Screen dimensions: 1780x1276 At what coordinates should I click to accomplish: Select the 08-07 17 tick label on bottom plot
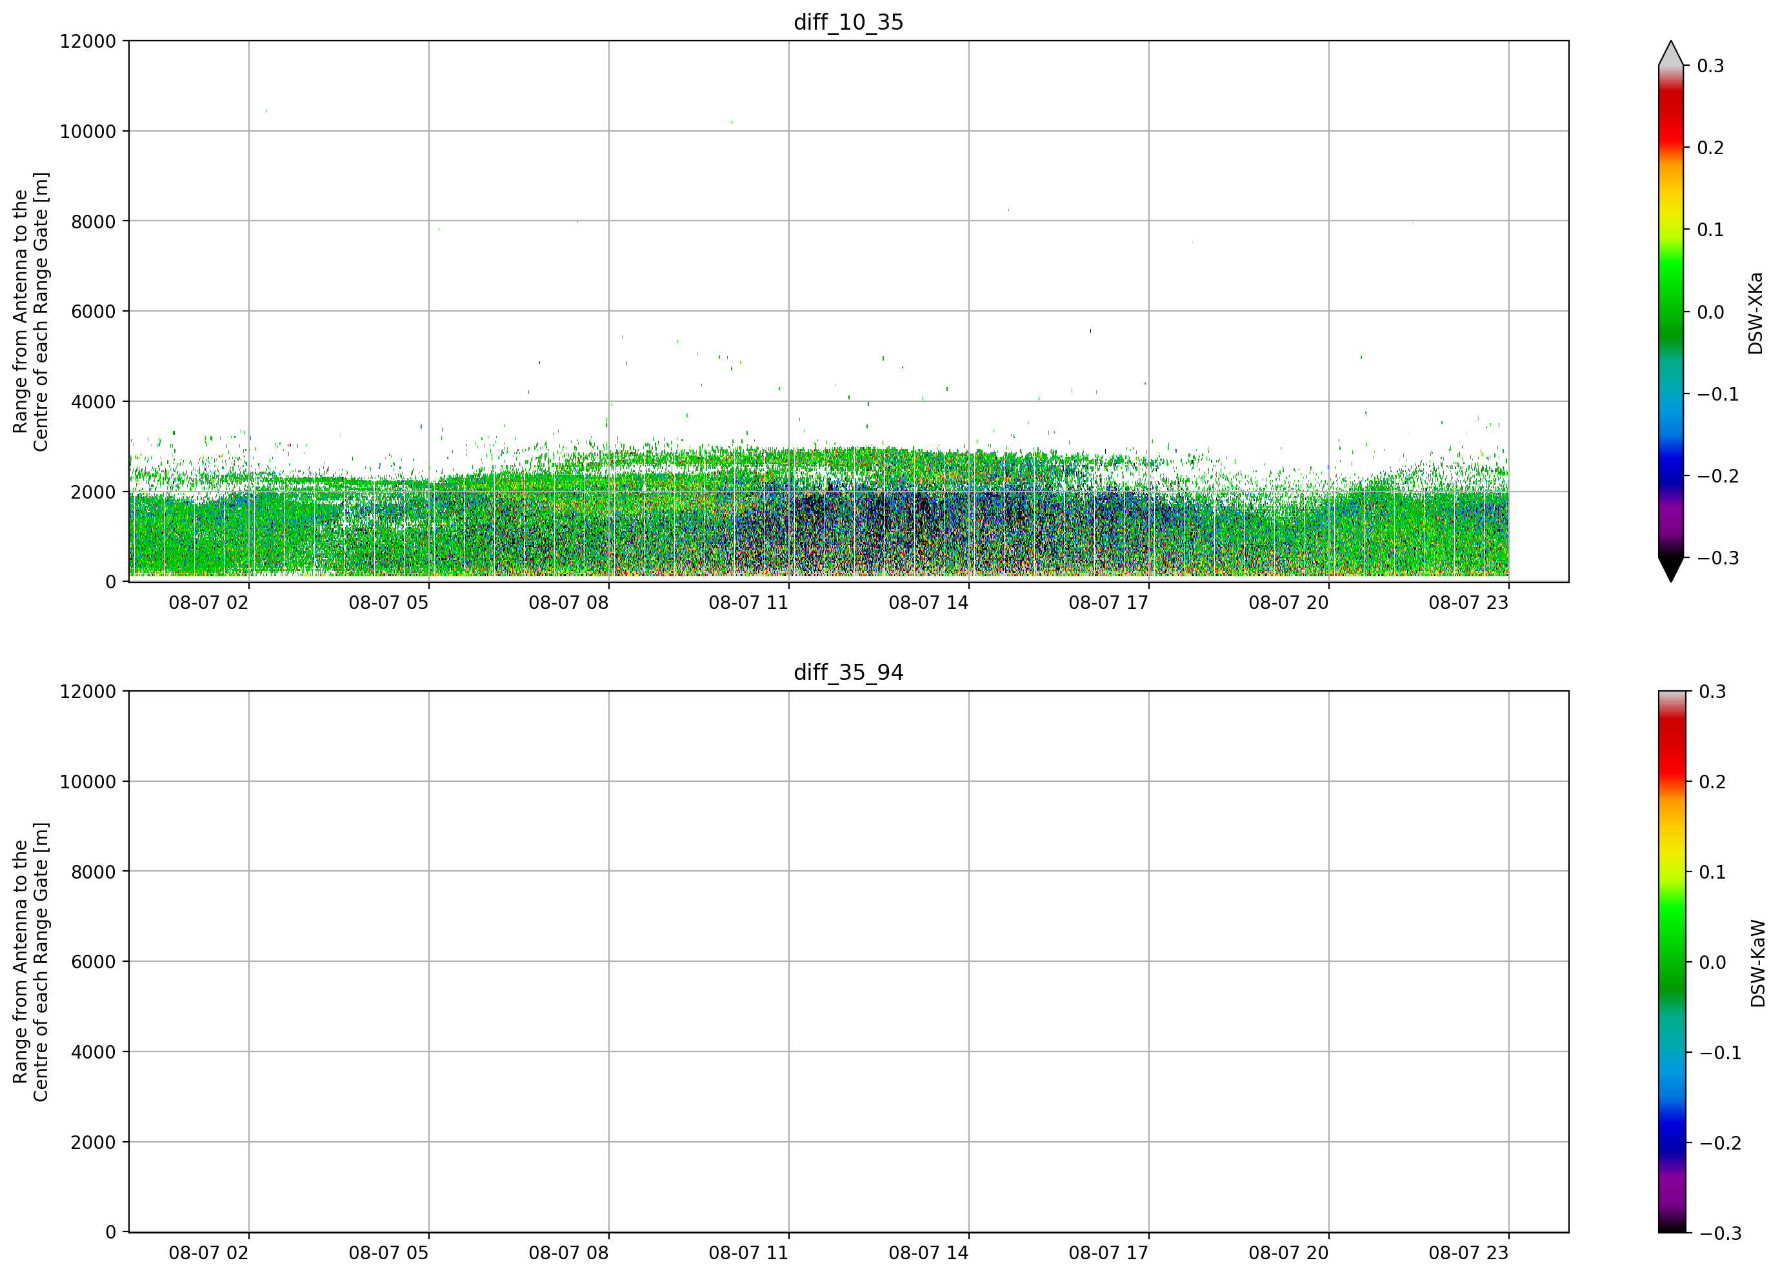[1108, 1253]
